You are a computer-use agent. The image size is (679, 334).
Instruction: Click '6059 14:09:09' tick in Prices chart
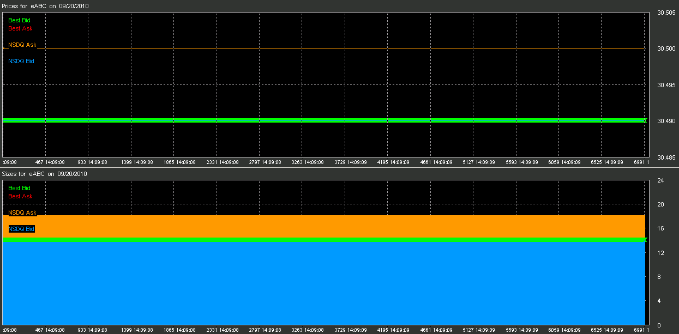click(563, 162)
